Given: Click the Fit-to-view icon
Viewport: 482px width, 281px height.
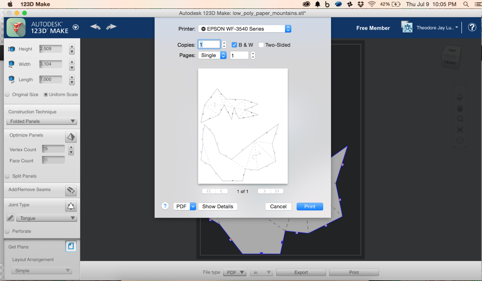Looking at the screenshot, I should click(460, 130).
